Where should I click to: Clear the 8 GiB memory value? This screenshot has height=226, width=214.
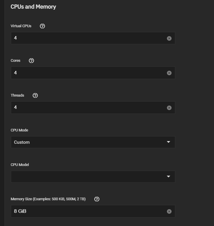pos(169,211)
